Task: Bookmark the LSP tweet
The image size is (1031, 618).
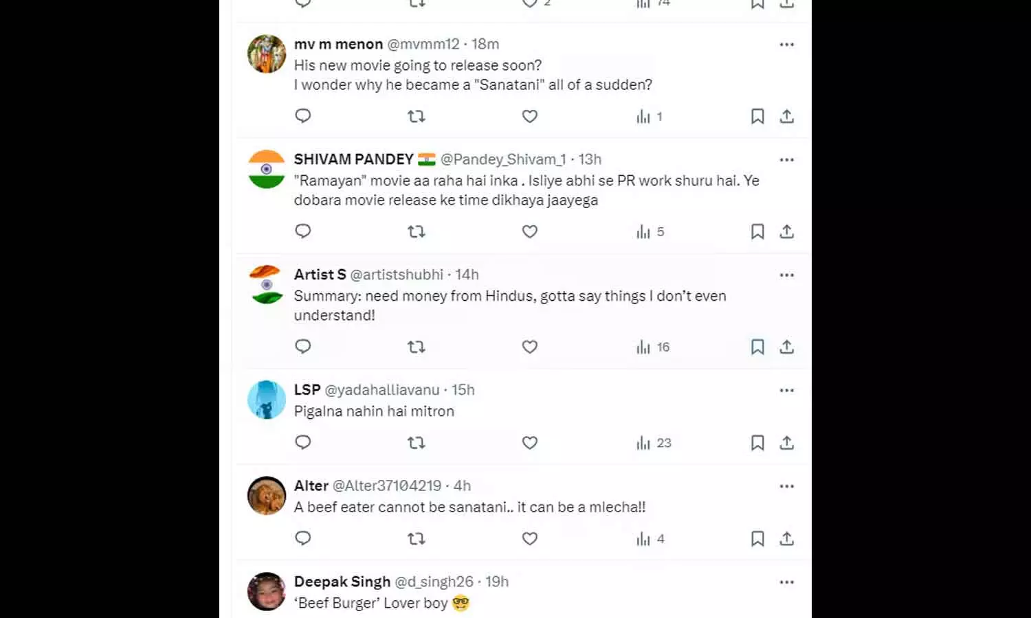Action: click(757, 443)
